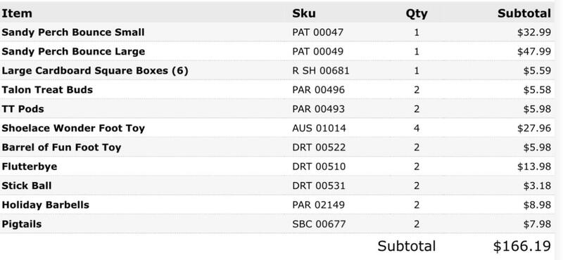Click the Item column header
The image size is (563, 260).
[17, 13]
